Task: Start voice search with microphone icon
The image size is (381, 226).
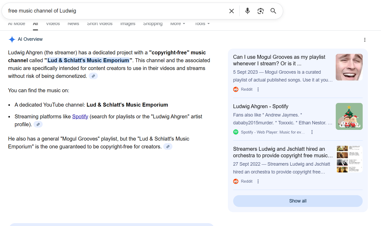Action: [247, 11]
